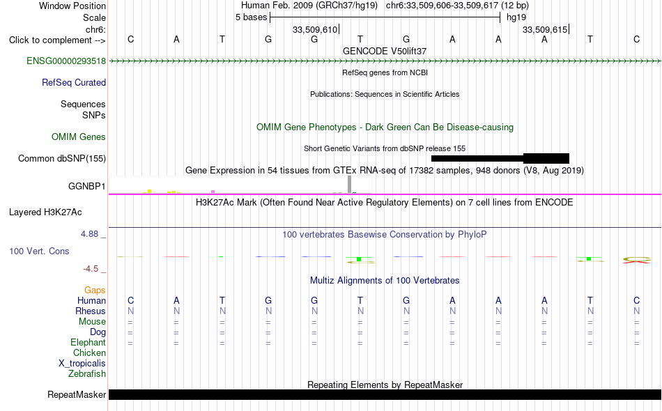The width and height of the screenshot is (662, 411).
Task: Select the Common dbSNP(155) track label
Action: click(62, 159)
